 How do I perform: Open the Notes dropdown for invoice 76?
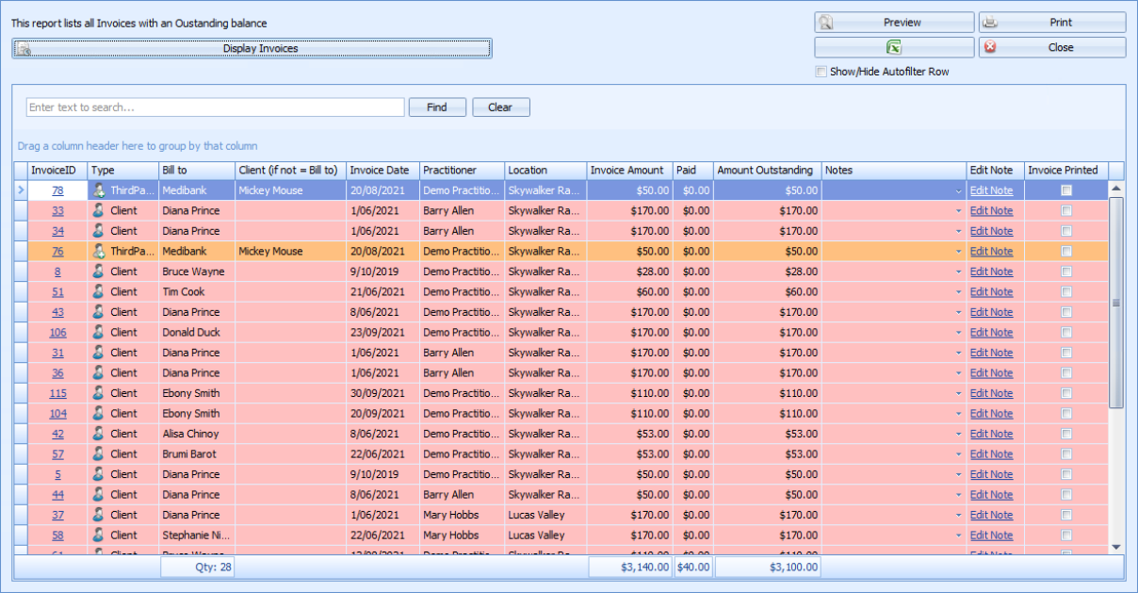(959, 251)
